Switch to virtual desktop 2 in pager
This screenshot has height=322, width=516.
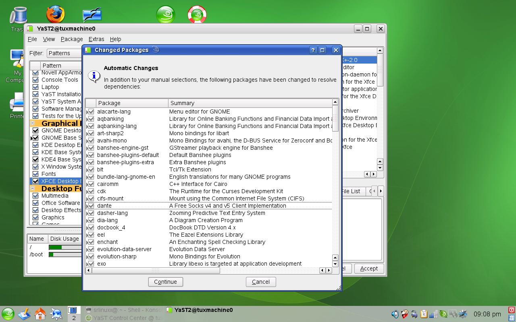(x=73, y=318)
